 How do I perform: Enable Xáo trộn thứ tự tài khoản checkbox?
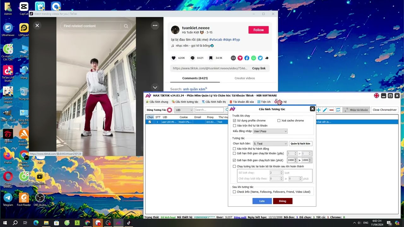(234, 125)
